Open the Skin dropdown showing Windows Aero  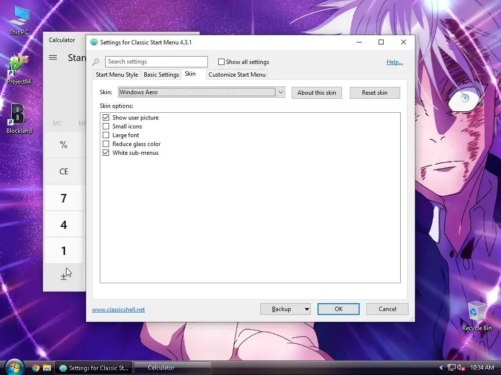pos(201,92)
